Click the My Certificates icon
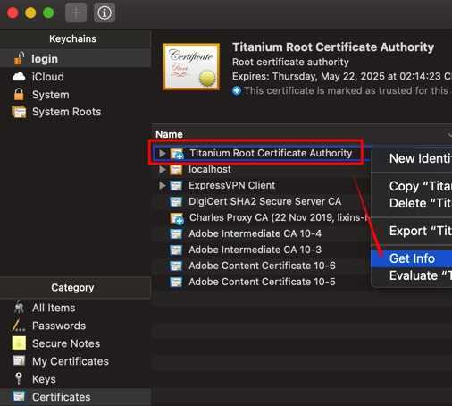 click(19, 361)
